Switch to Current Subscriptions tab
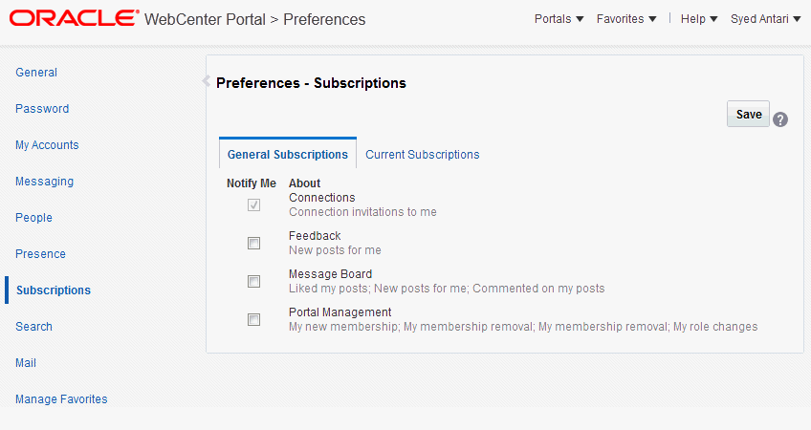 422,155
